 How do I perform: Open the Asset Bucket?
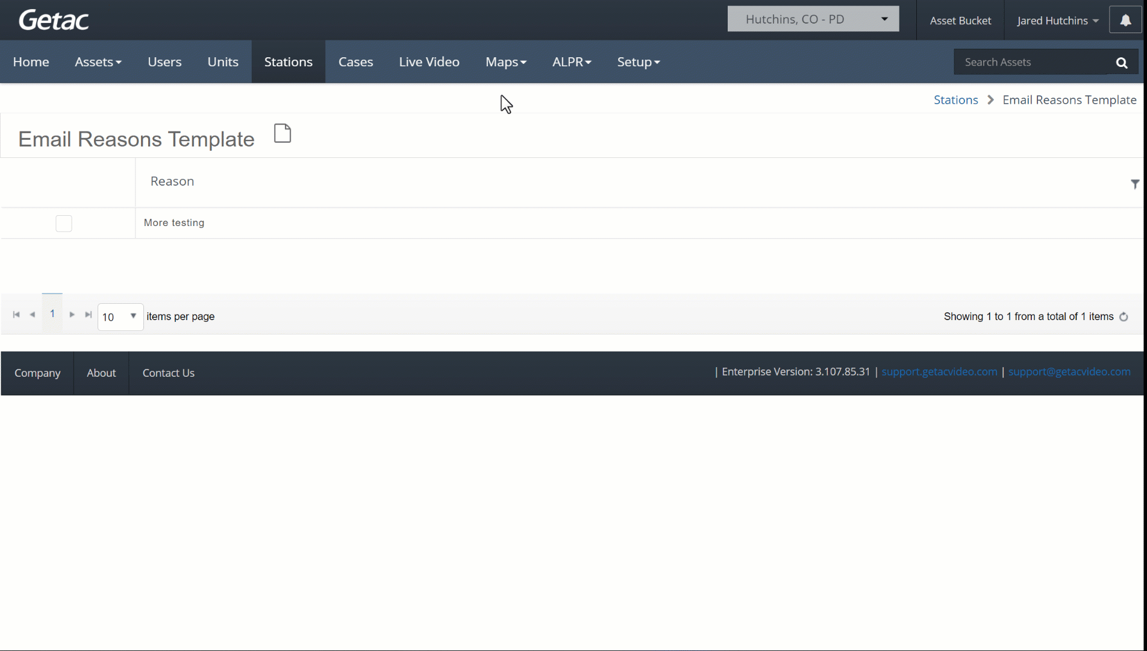point(960,20)
